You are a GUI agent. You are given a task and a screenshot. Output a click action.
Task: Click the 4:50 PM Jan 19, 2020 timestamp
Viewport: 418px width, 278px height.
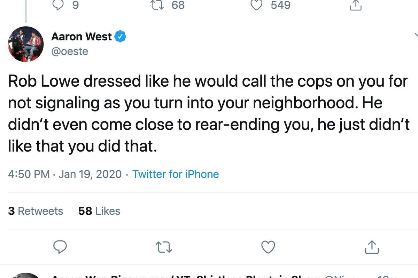pyautogui.click(x=65, y=174)
